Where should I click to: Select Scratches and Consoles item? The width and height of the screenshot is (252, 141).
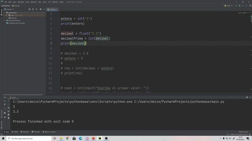pyautogui.click(x=15, y=23)
